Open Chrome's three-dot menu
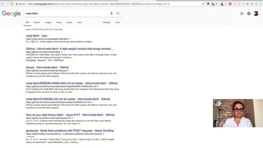Screen dimensions: 263x148 coord(260,4)
